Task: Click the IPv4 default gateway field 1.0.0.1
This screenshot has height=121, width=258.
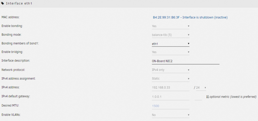Action: (171, 97)
